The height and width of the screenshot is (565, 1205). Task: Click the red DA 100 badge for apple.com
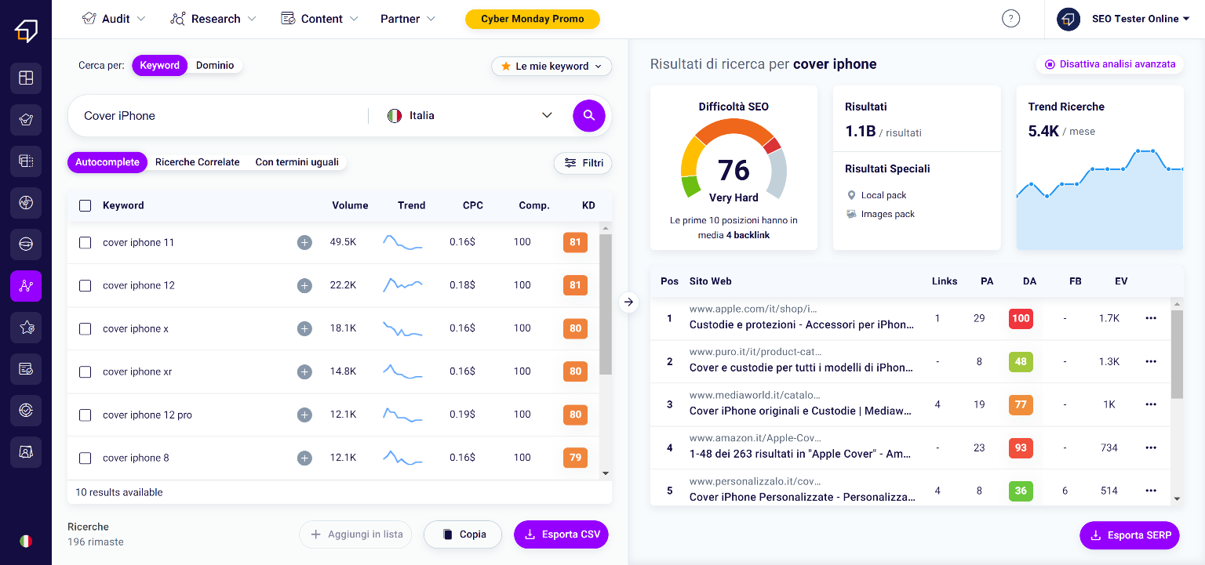1021,318
